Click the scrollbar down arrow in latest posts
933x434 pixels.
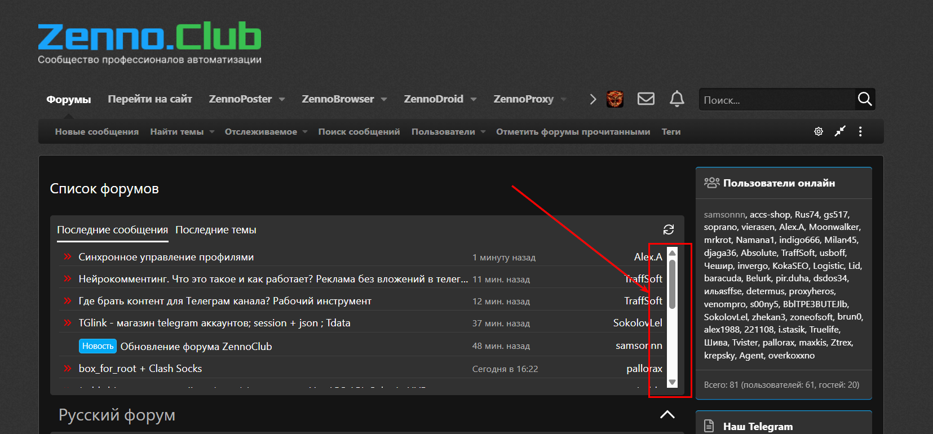coord(672,382)
